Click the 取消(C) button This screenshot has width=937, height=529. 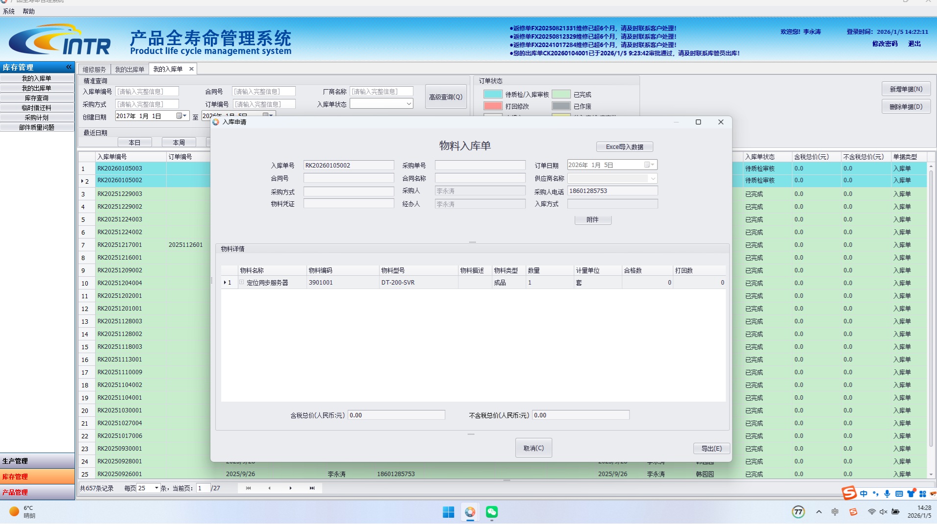(x=533, y=448)
